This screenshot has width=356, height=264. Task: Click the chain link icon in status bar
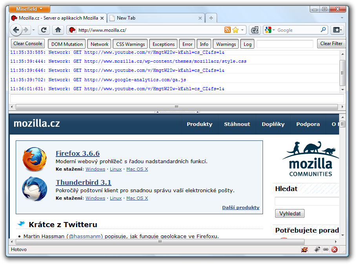pyautogui.click(x=325, y=249)
